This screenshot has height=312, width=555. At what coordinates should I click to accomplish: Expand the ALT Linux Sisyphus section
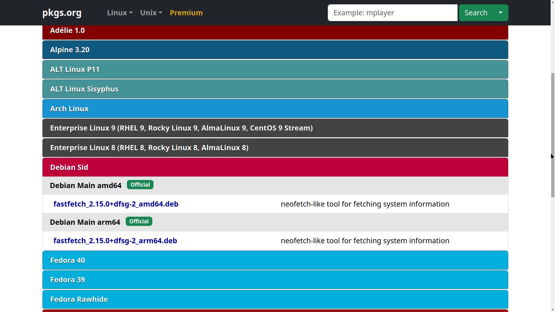tap(275, 89)
